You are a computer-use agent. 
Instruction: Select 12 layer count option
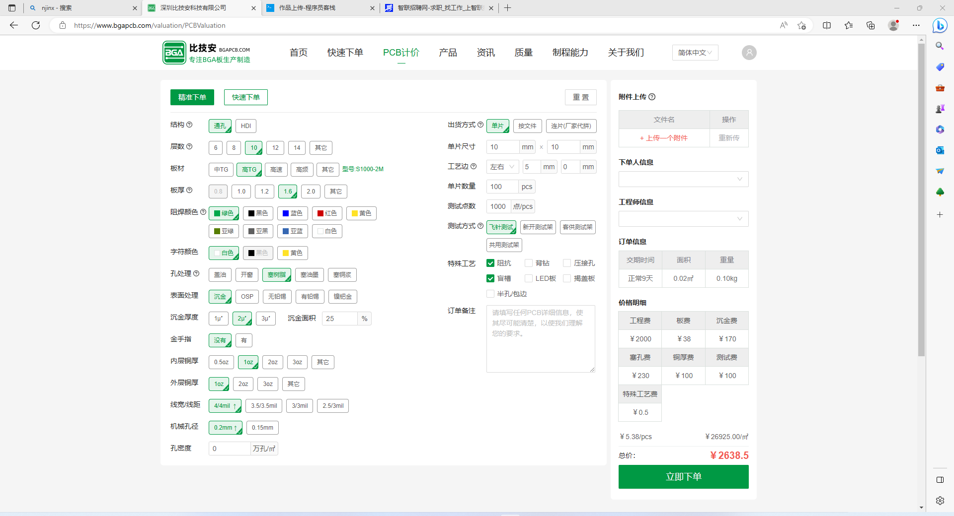275,148
